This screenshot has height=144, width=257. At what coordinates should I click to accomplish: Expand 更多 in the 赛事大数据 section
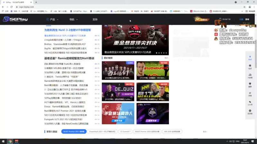pos(205,132)
